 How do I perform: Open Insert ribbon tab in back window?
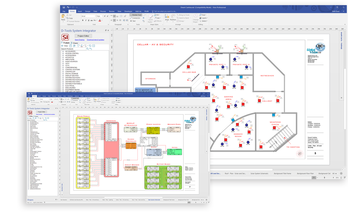(x=80, y=12)
